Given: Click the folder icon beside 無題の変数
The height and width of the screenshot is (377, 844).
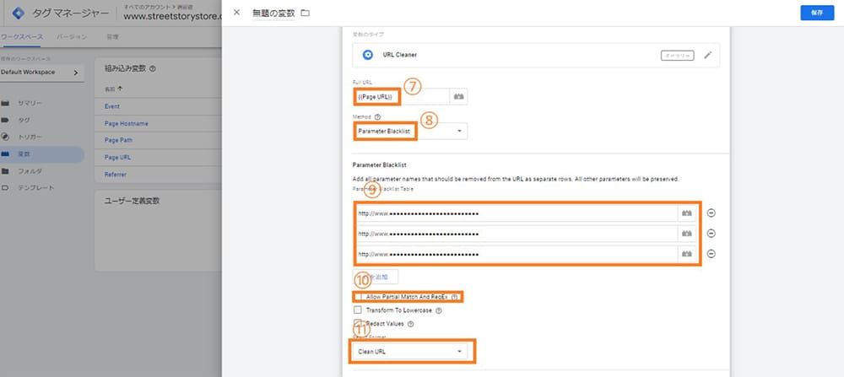Looking at the screenshot, I should pyautogui.click(x=306, y=13).
